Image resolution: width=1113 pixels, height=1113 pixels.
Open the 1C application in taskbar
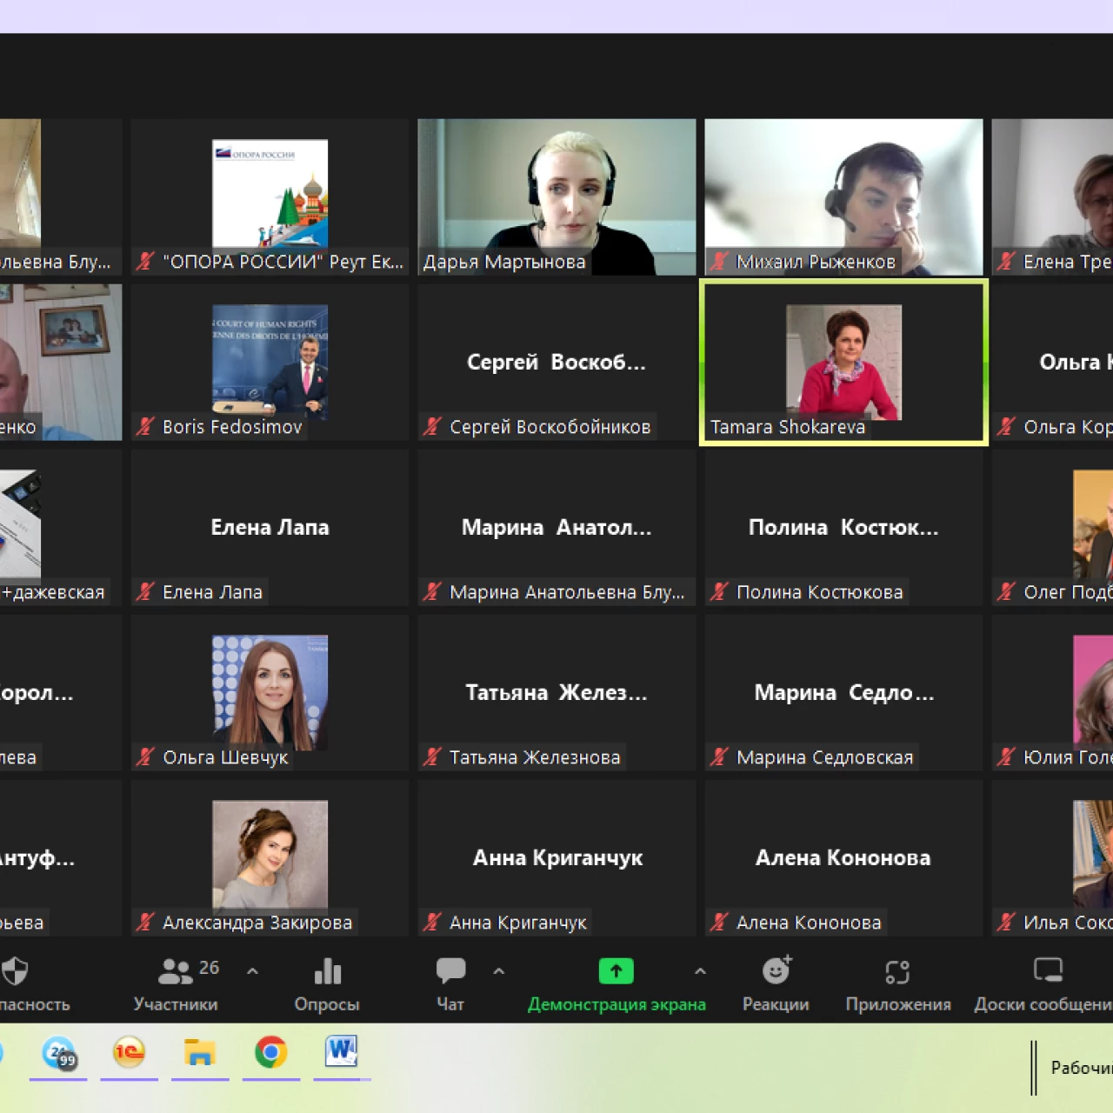(129, 1052)
